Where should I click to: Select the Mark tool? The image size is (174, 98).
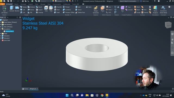tap(89, 7)
